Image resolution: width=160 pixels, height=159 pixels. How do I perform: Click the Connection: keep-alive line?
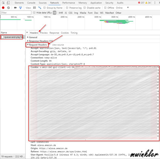44,58
